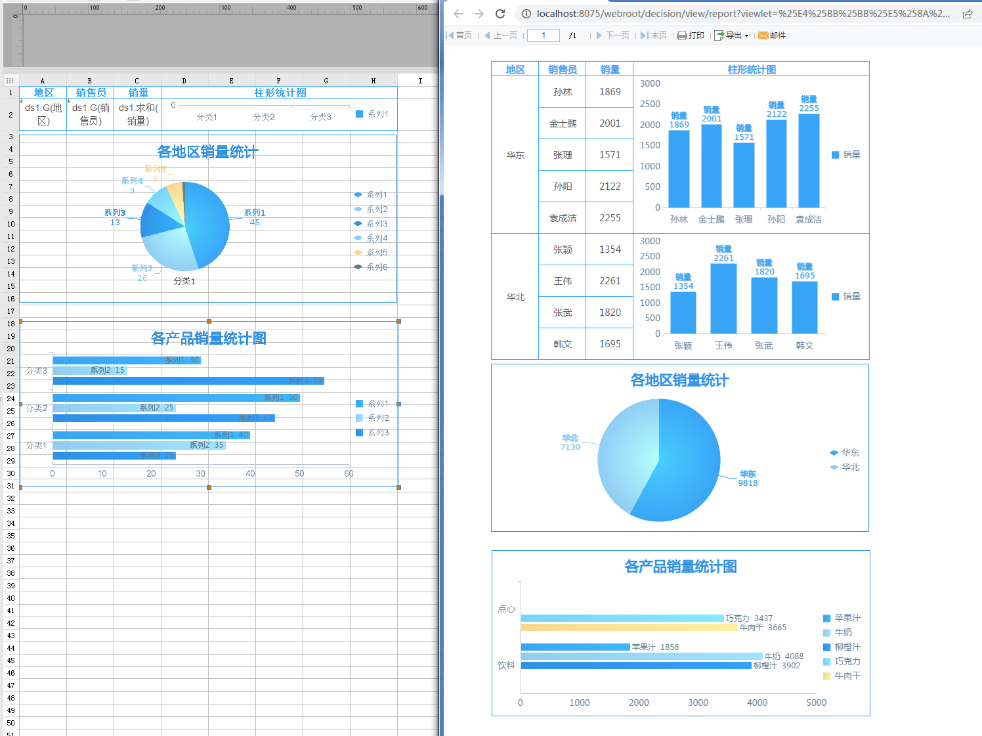Image resolution: width=982 pixels, height=736 pixels.
Task: Click 系列6 legend in designer pie chart
Action: pos(371,267)
